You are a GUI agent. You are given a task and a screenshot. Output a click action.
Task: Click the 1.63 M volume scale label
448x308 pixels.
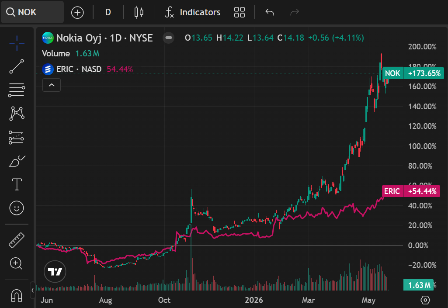tap(419, 285)
